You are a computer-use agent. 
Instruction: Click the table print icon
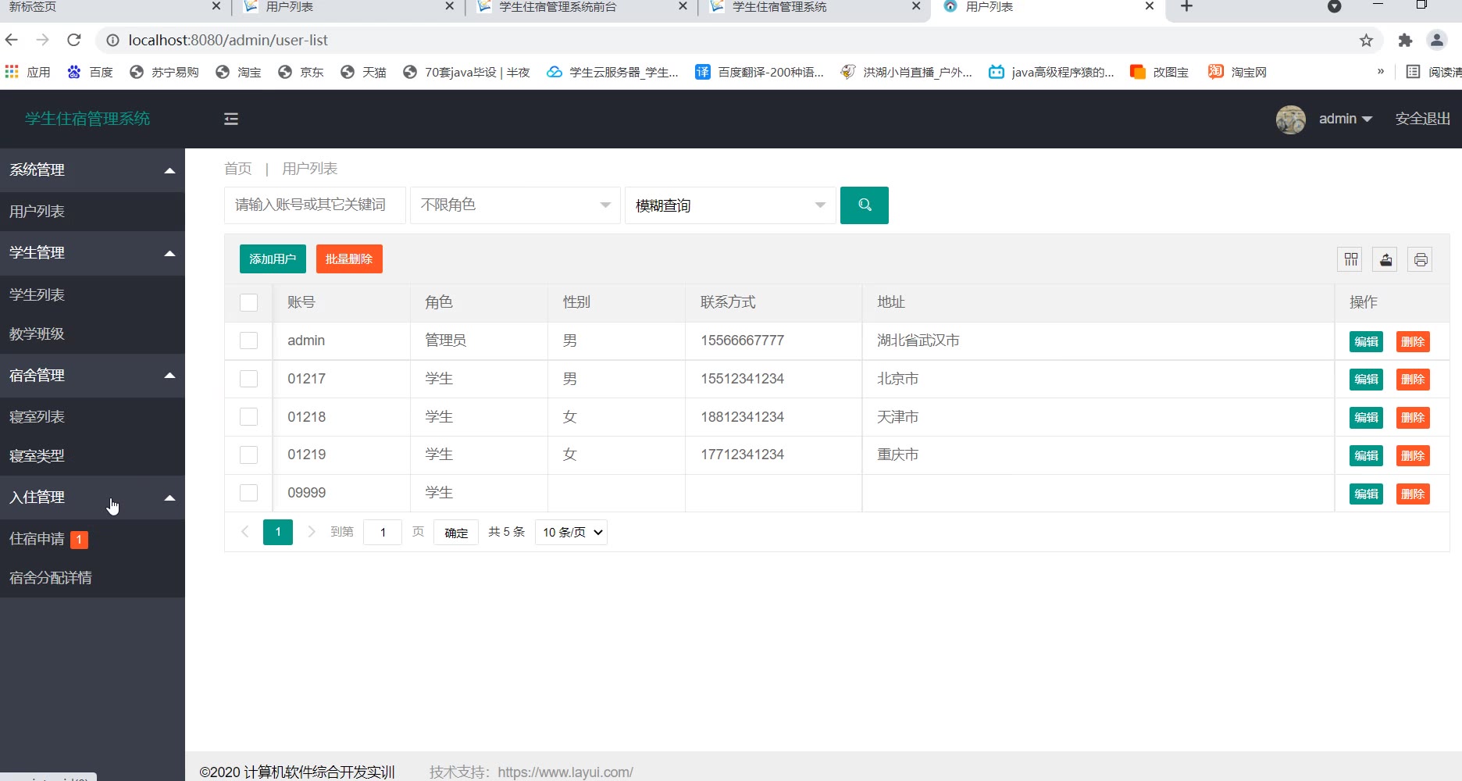click(1421, 259)
